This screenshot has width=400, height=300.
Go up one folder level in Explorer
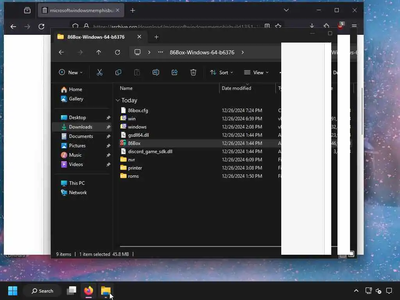coord(99,52)
